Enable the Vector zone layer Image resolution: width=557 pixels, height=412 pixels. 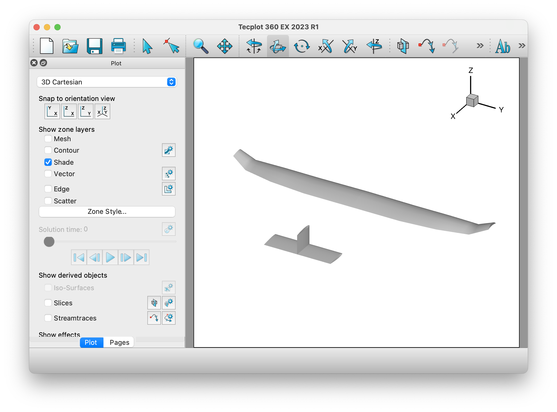48,174
